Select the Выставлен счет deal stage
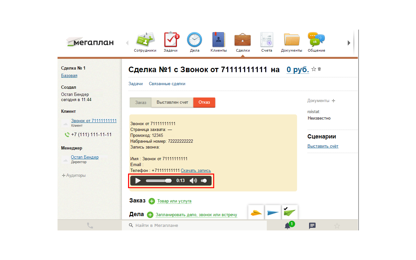Image resolution: width=416 pixels, height=260 pixels. pos(172,102)
